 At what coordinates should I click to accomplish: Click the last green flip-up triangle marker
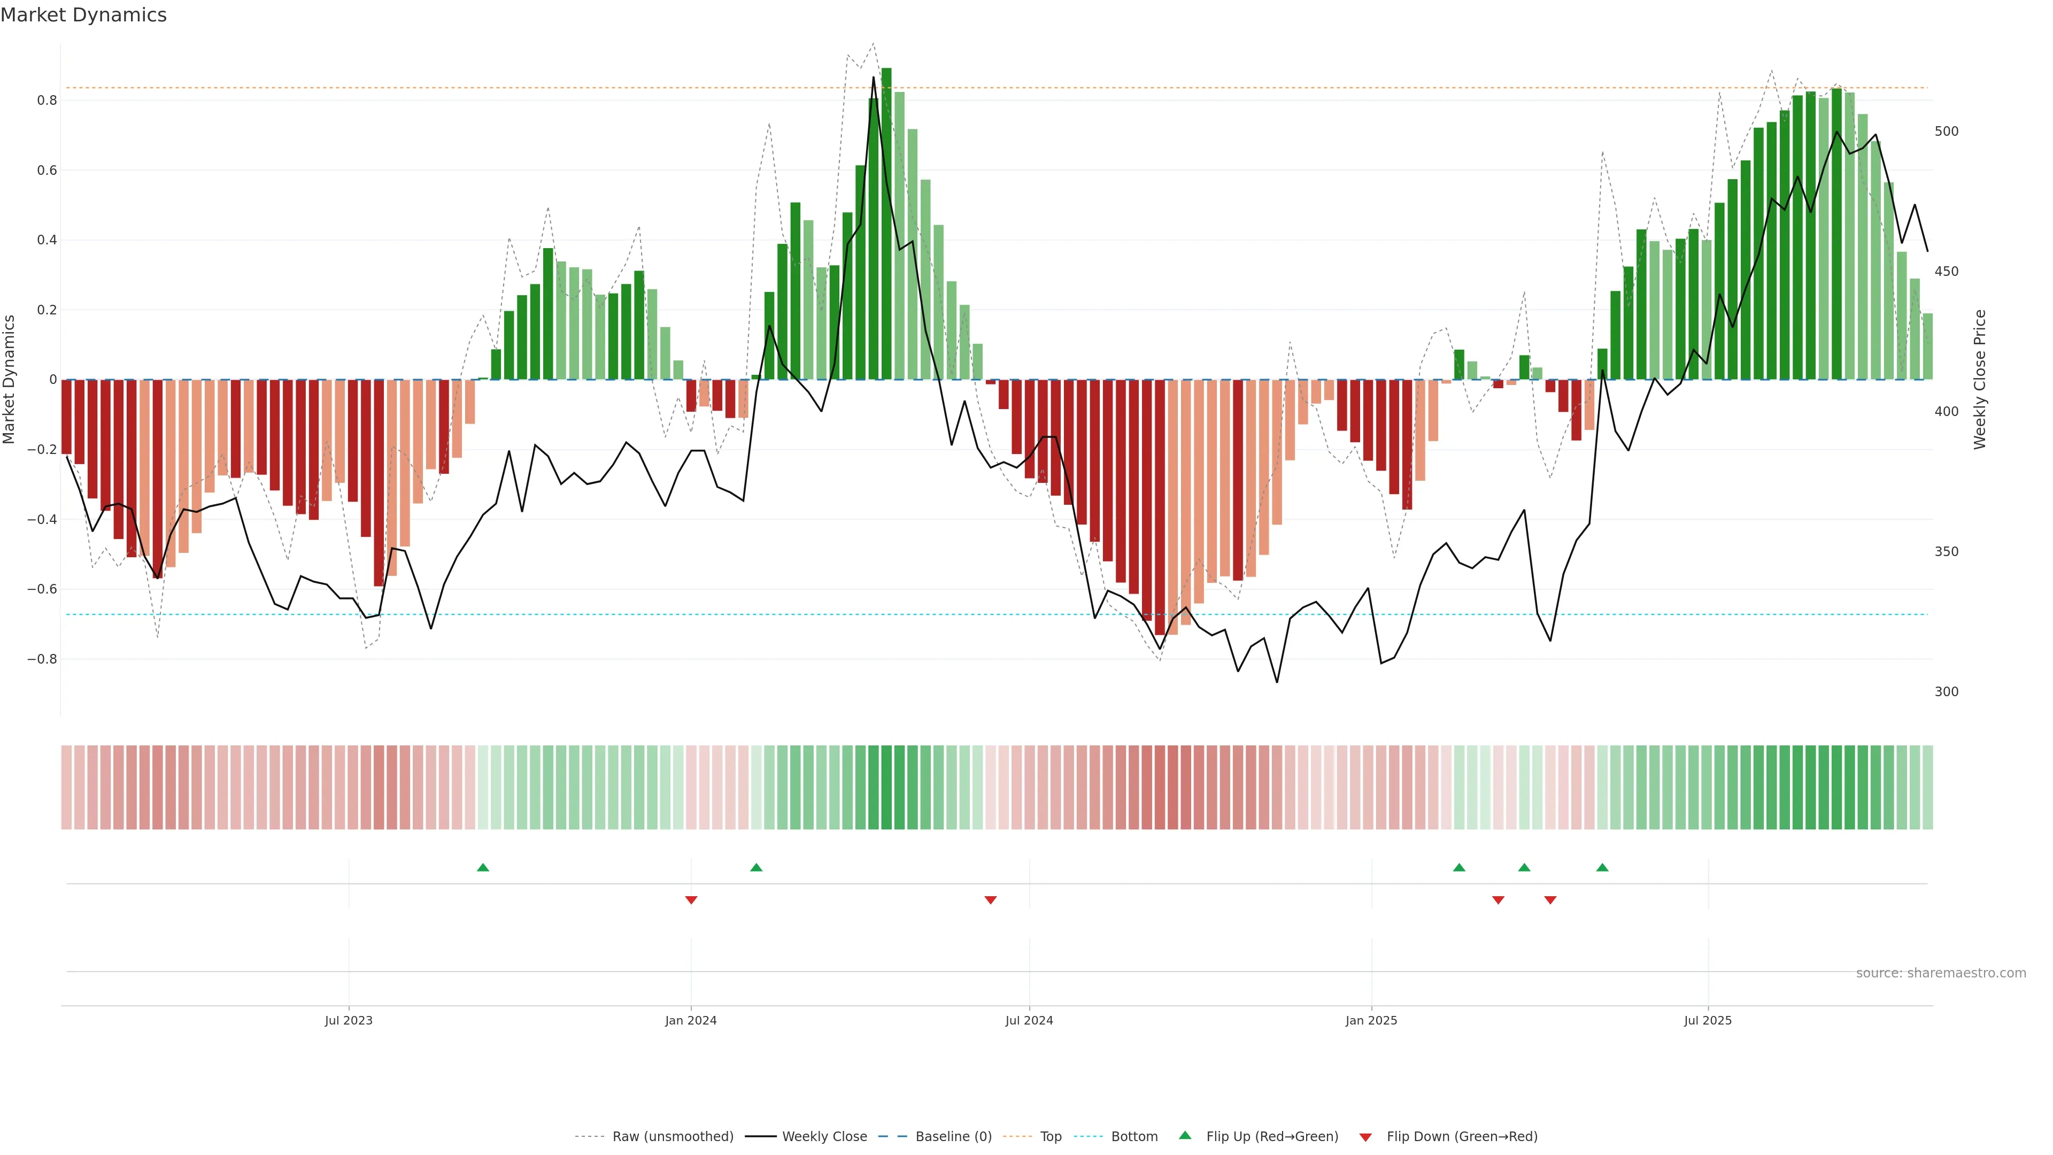[x=1602, y=867]
